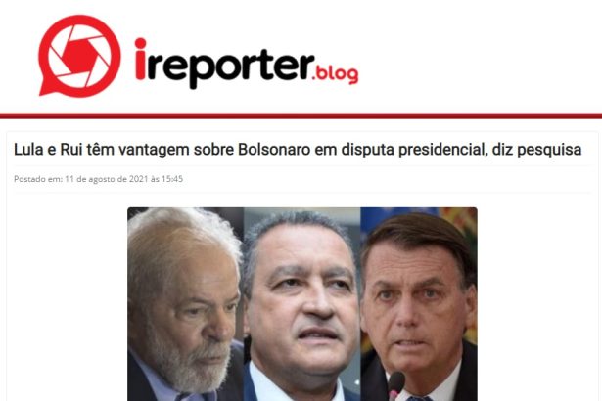Click the posting time 15:45
Image resolution: width=602 pixels, height=401 pixels.
click(172, 179)
